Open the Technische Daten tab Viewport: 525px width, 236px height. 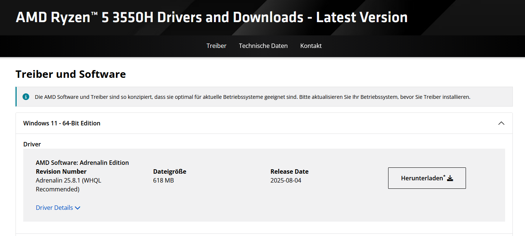pyautogui.click(x=263, y=46)
